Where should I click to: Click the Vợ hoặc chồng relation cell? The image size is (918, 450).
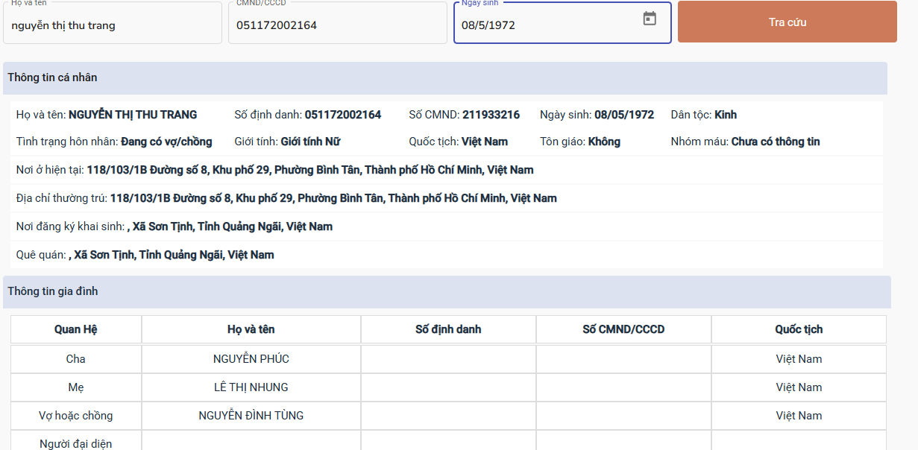(76, 416)
